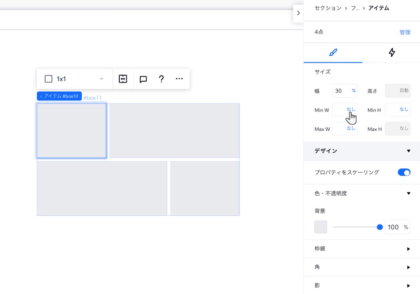Open the comments speech bubble icon
The width and height of the screenshot is (420, 294).
143,79
